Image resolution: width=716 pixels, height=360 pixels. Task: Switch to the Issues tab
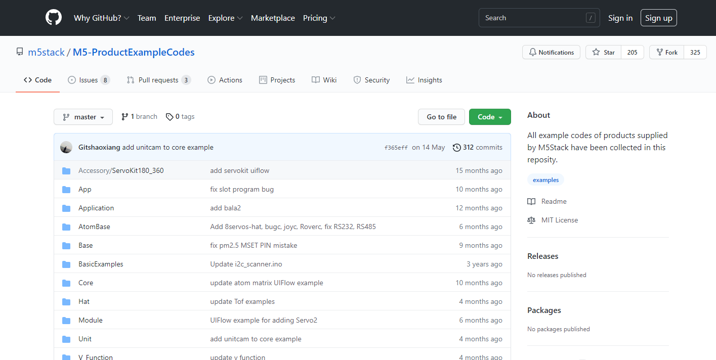(89, 80)
